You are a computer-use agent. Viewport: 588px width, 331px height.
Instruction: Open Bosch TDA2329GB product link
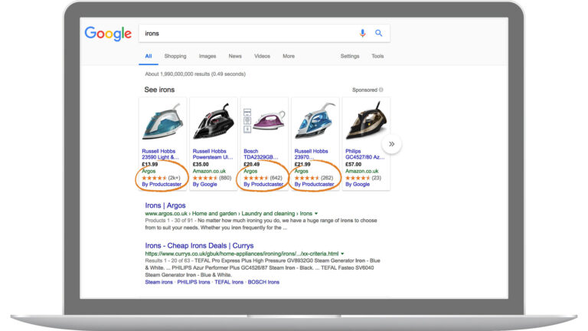(x=260, y=154)
